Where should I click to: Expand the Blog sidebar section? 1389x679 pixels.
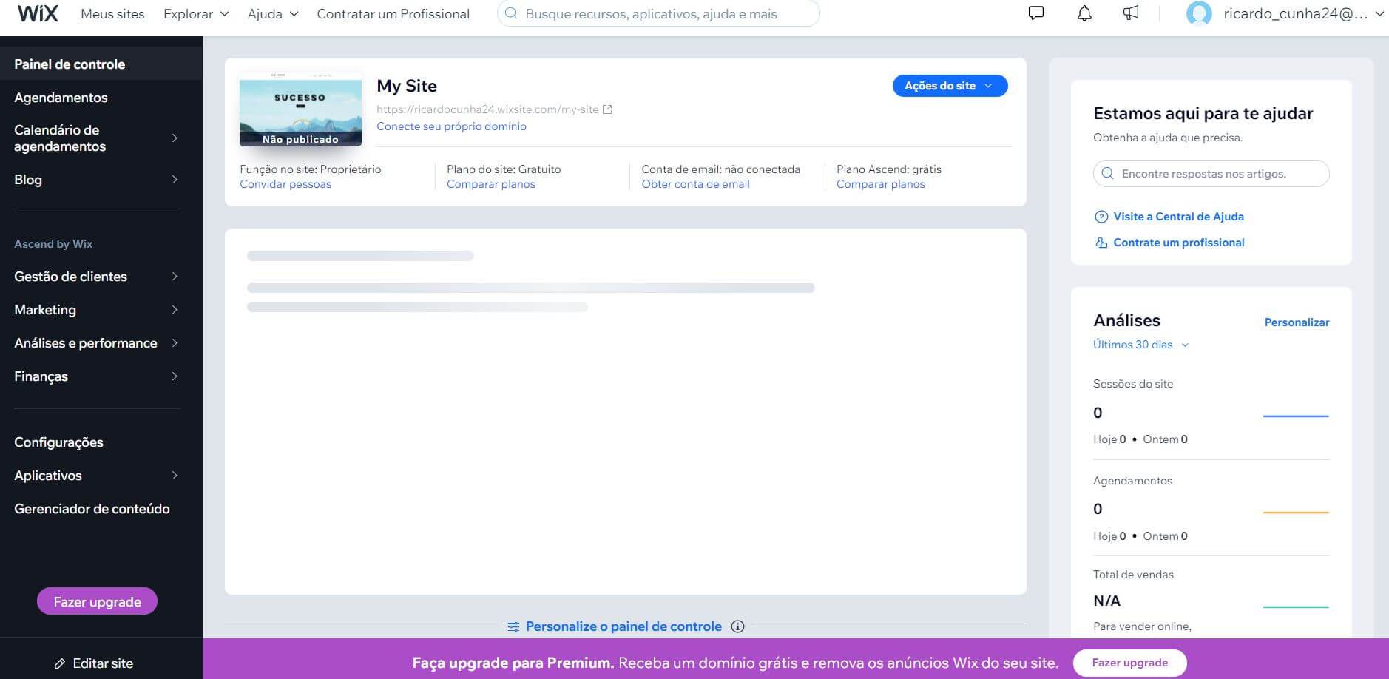coord(175,180)
